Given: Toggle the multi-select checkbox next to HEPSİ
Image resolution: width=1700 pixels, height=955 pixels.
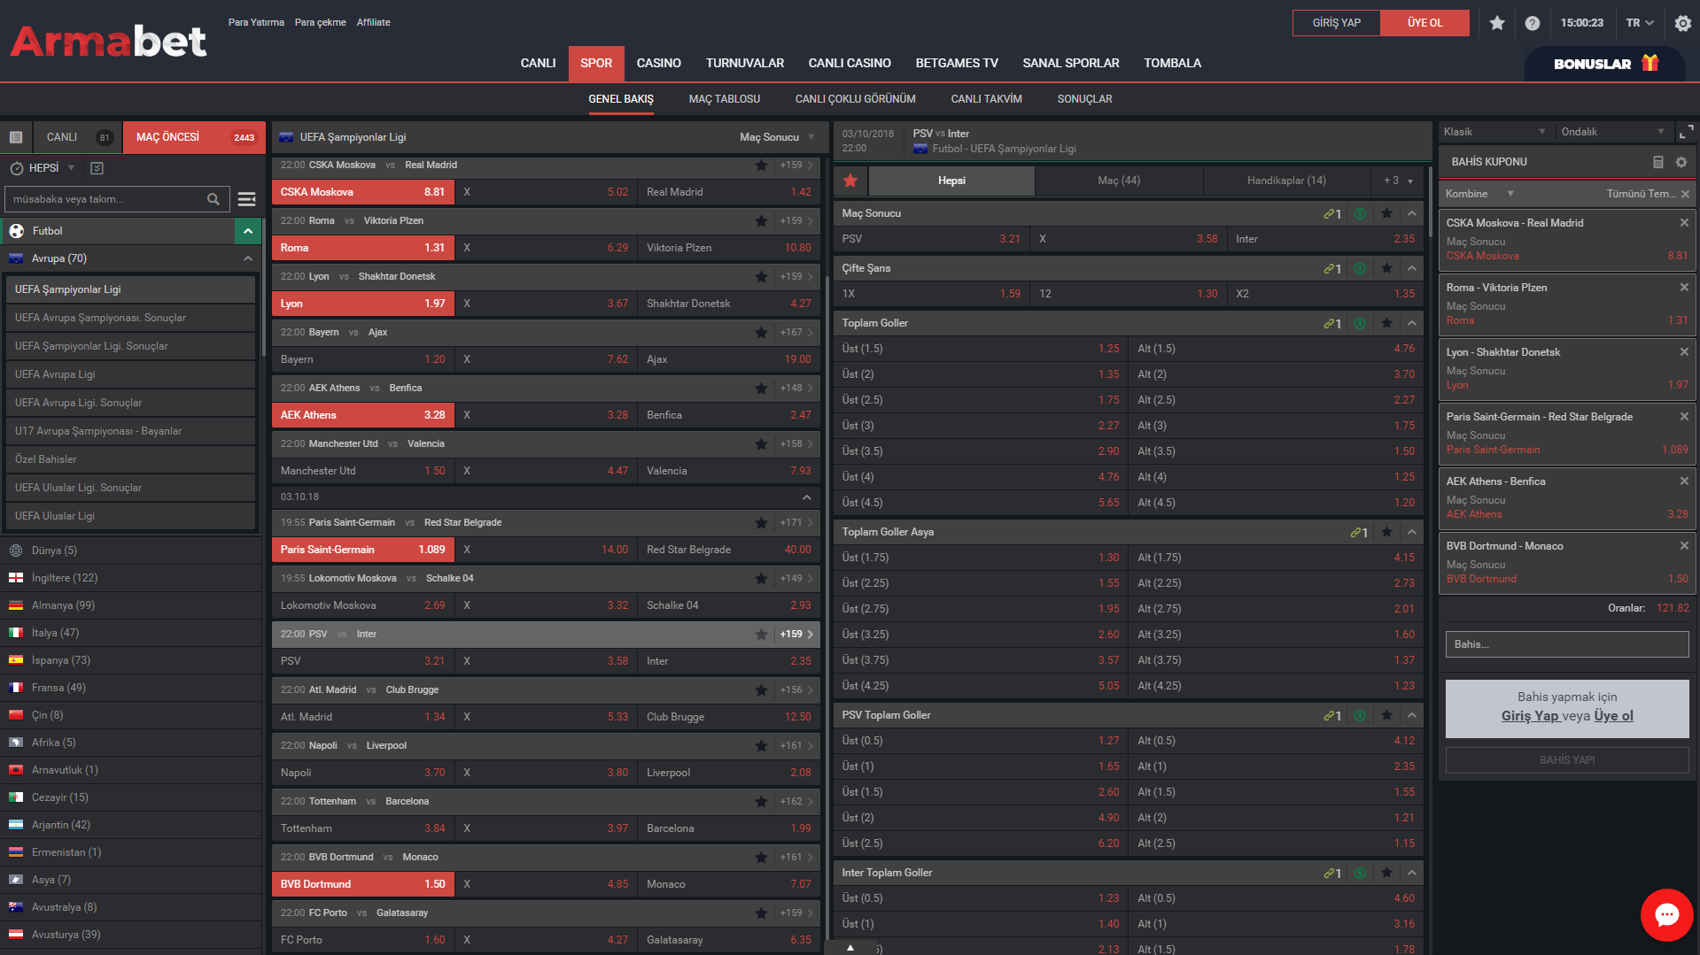Looking at the screenshot, I should (x=97, y=168).
